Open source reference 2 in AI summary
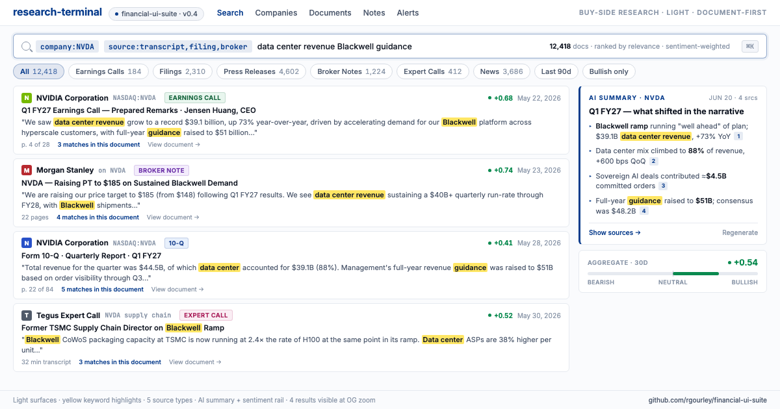 tap(654, 161)
